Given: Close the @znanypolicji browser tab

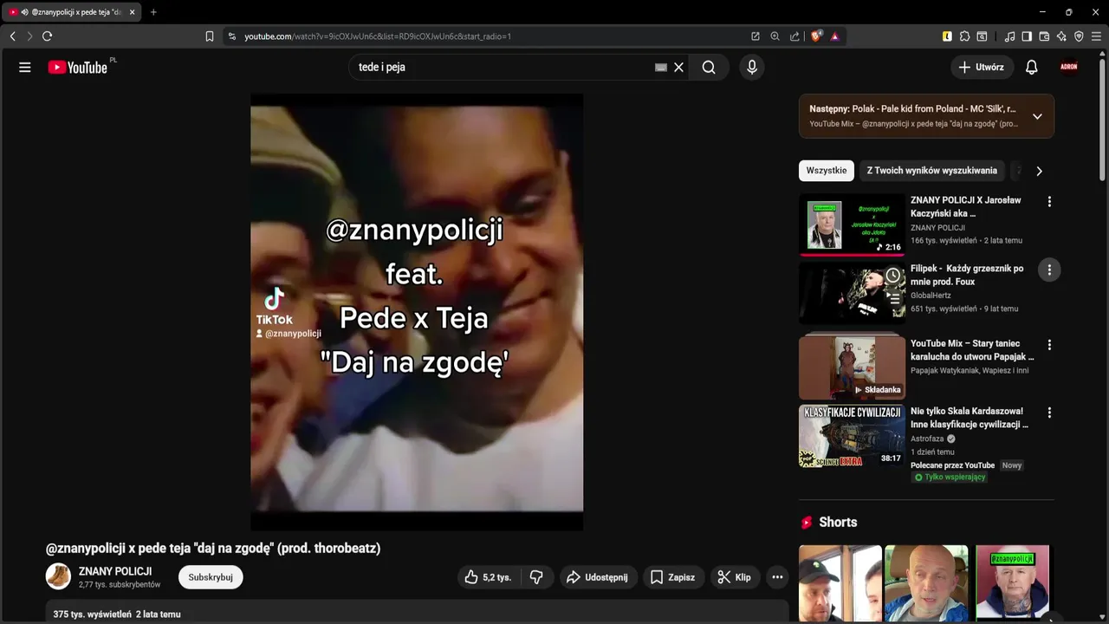Looking at the screenshot, I should 132,12.
